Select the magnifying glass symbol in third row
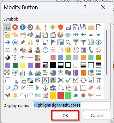114x123 pixels. 68,42
